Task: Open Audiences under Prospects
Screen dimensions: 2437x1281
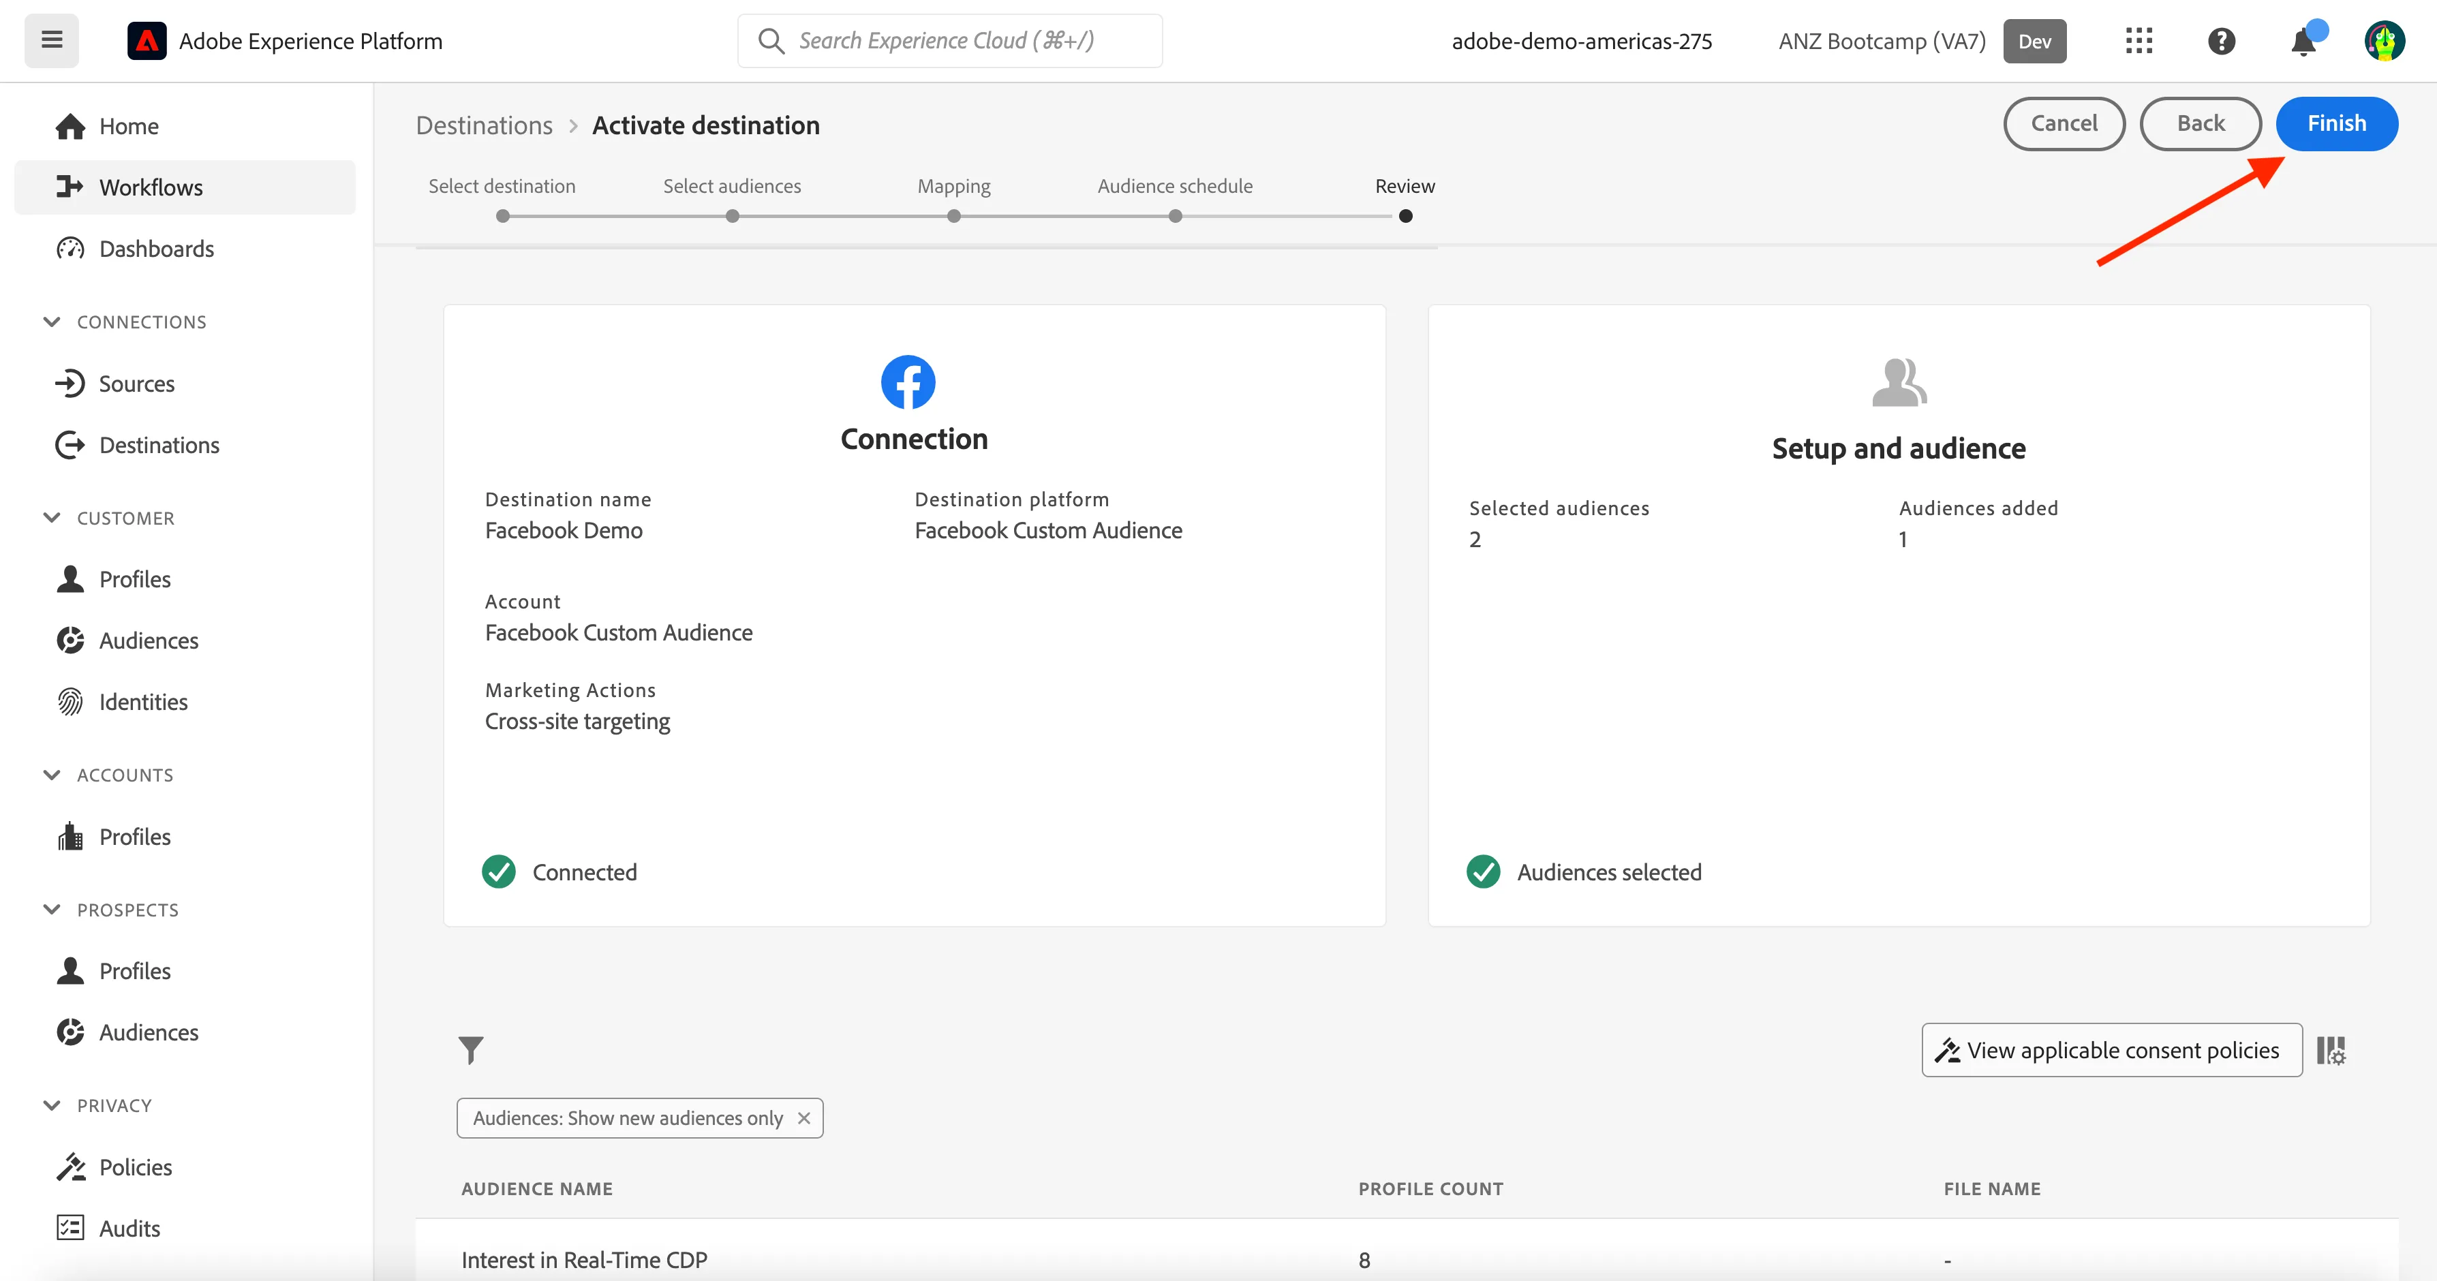Action: pyautogui.click(x=185, y=1033)
